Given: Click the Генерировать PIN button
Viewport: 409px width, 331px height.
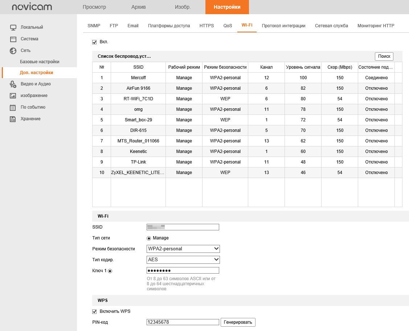Looking at the screenshot, I should 238,322.
